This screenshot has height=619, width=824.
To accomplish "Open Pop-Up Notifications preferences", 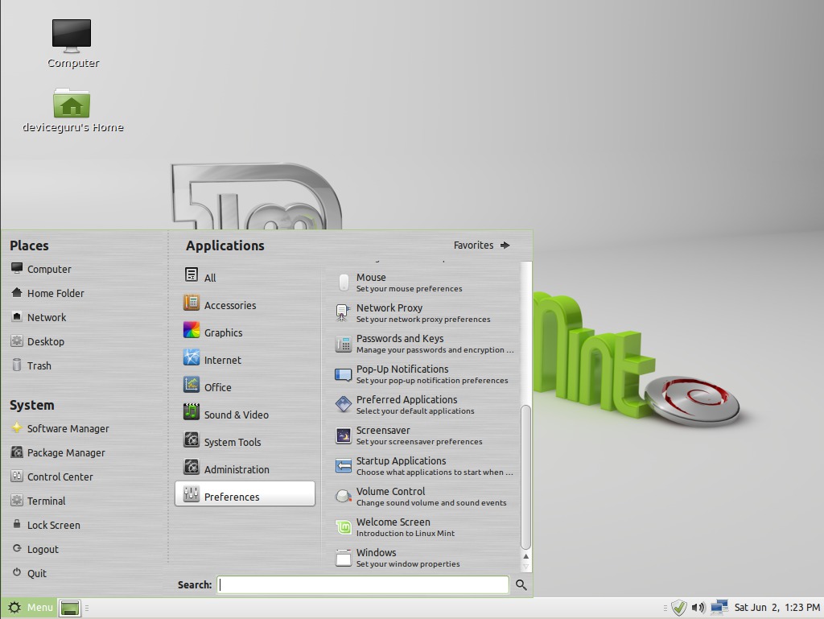I will (422, 374).
